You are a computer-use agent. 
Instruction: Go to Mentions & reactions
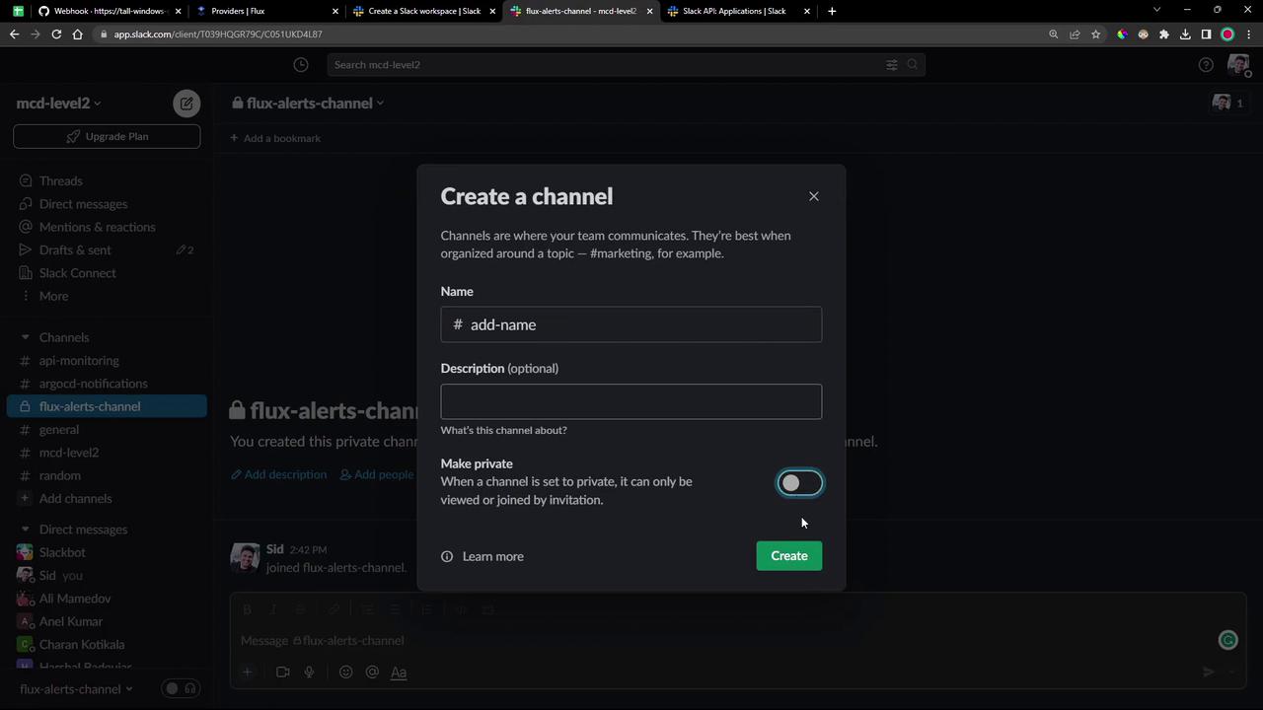point(97,227)
